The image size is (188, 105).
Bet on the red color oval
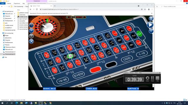[95, 69]
